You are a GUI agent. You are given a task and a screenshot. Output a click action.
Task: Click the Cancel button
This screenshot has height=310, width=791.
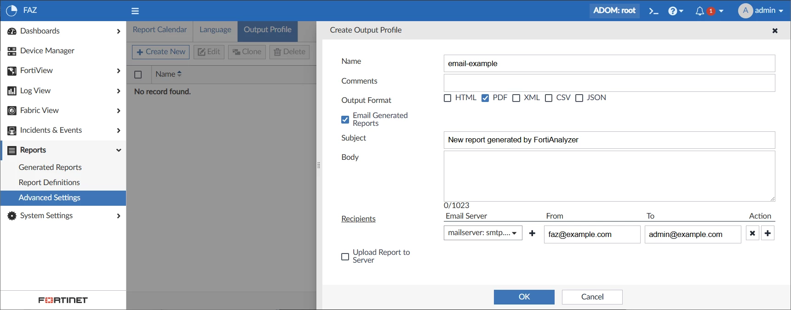pyautogui.click(x=592, y=297)
